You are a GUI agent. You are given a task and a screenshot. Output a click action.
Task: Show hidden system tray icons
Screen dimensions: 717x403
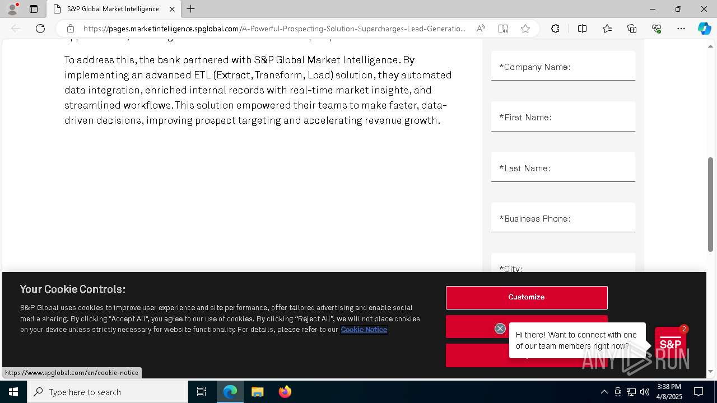click(x=604, y=392)
